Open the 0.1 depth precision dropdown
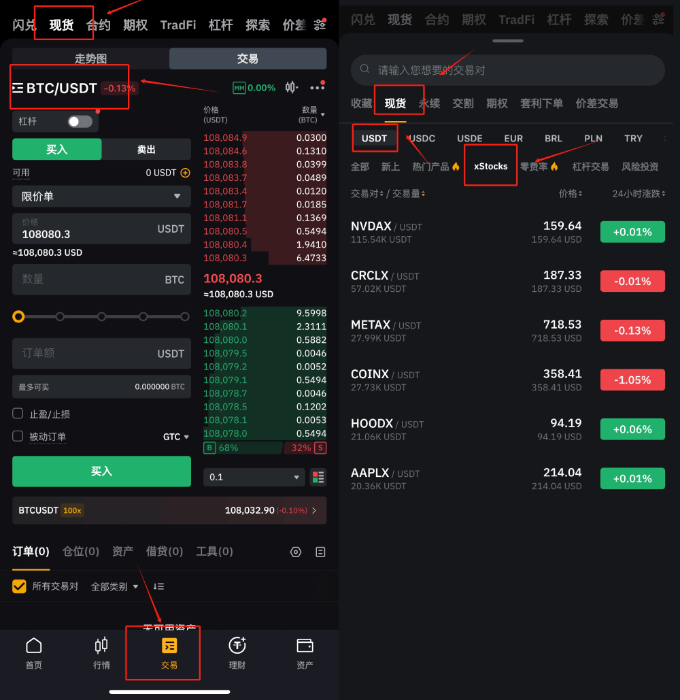 tap(254, 477)
